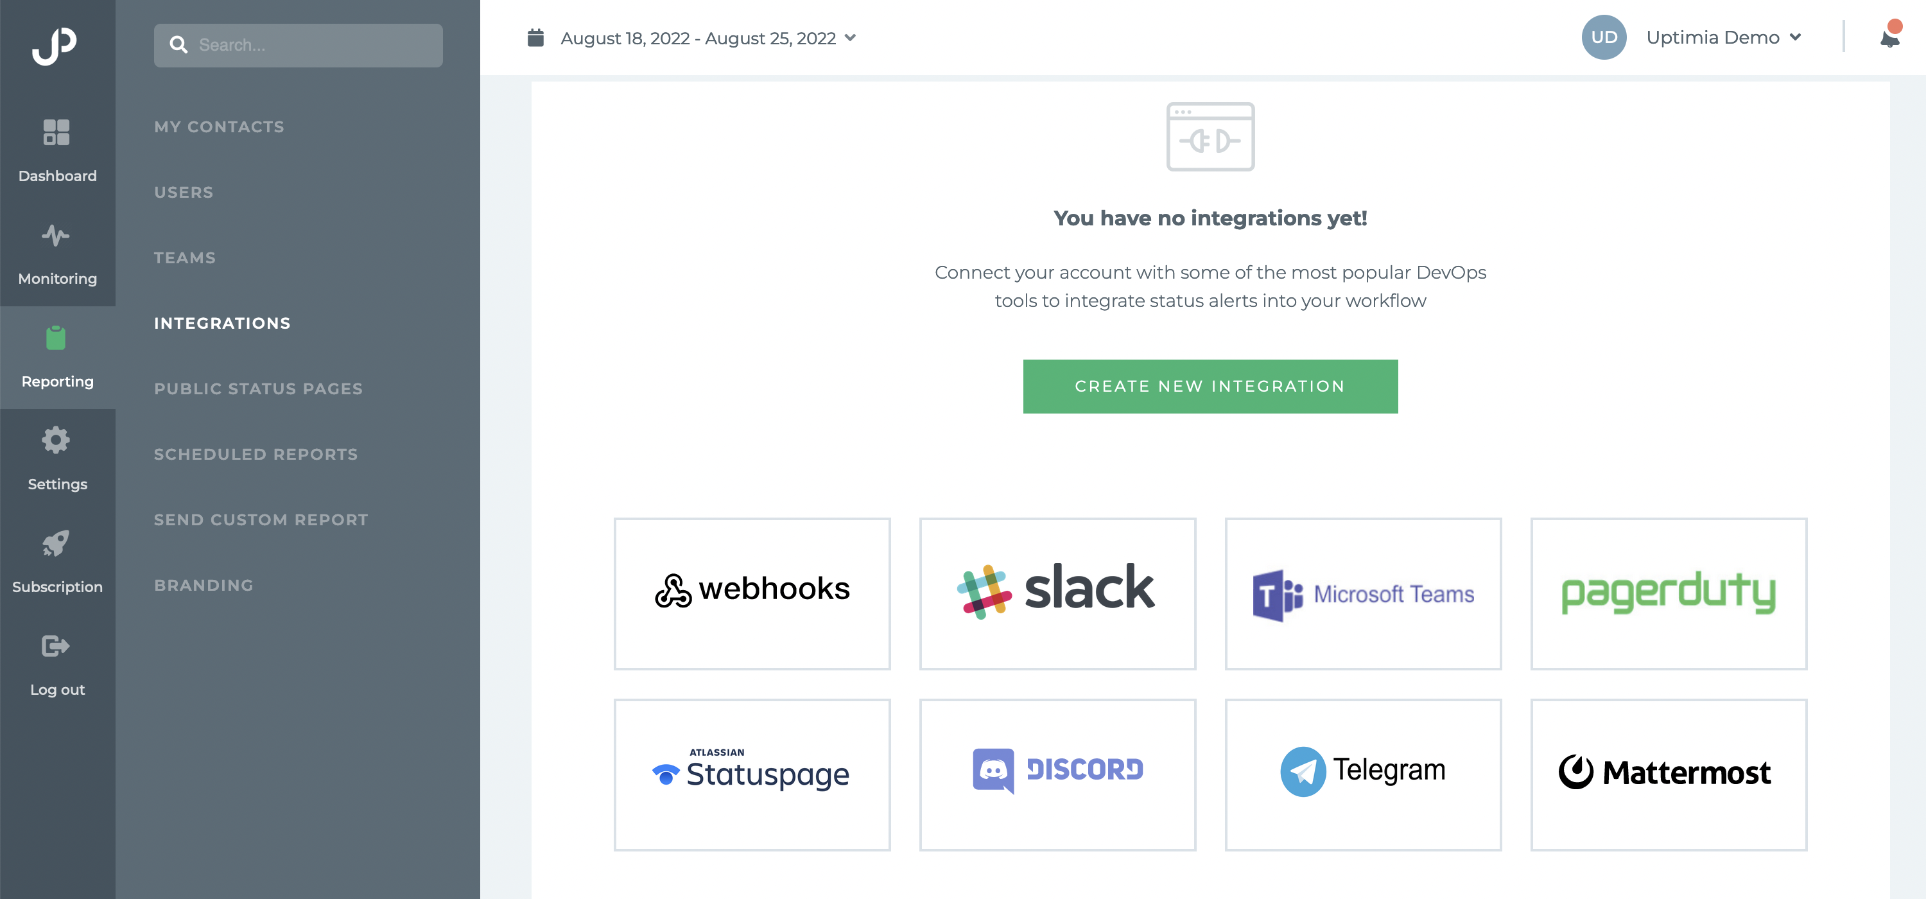Viewport: 1926px width, 899px height.
Task: Click the Uptimia logo in sidebar
Action: (55, 46)
